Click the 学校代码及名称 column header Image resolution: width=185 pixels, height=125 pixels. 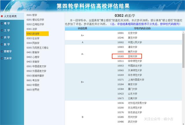[142, 28]
